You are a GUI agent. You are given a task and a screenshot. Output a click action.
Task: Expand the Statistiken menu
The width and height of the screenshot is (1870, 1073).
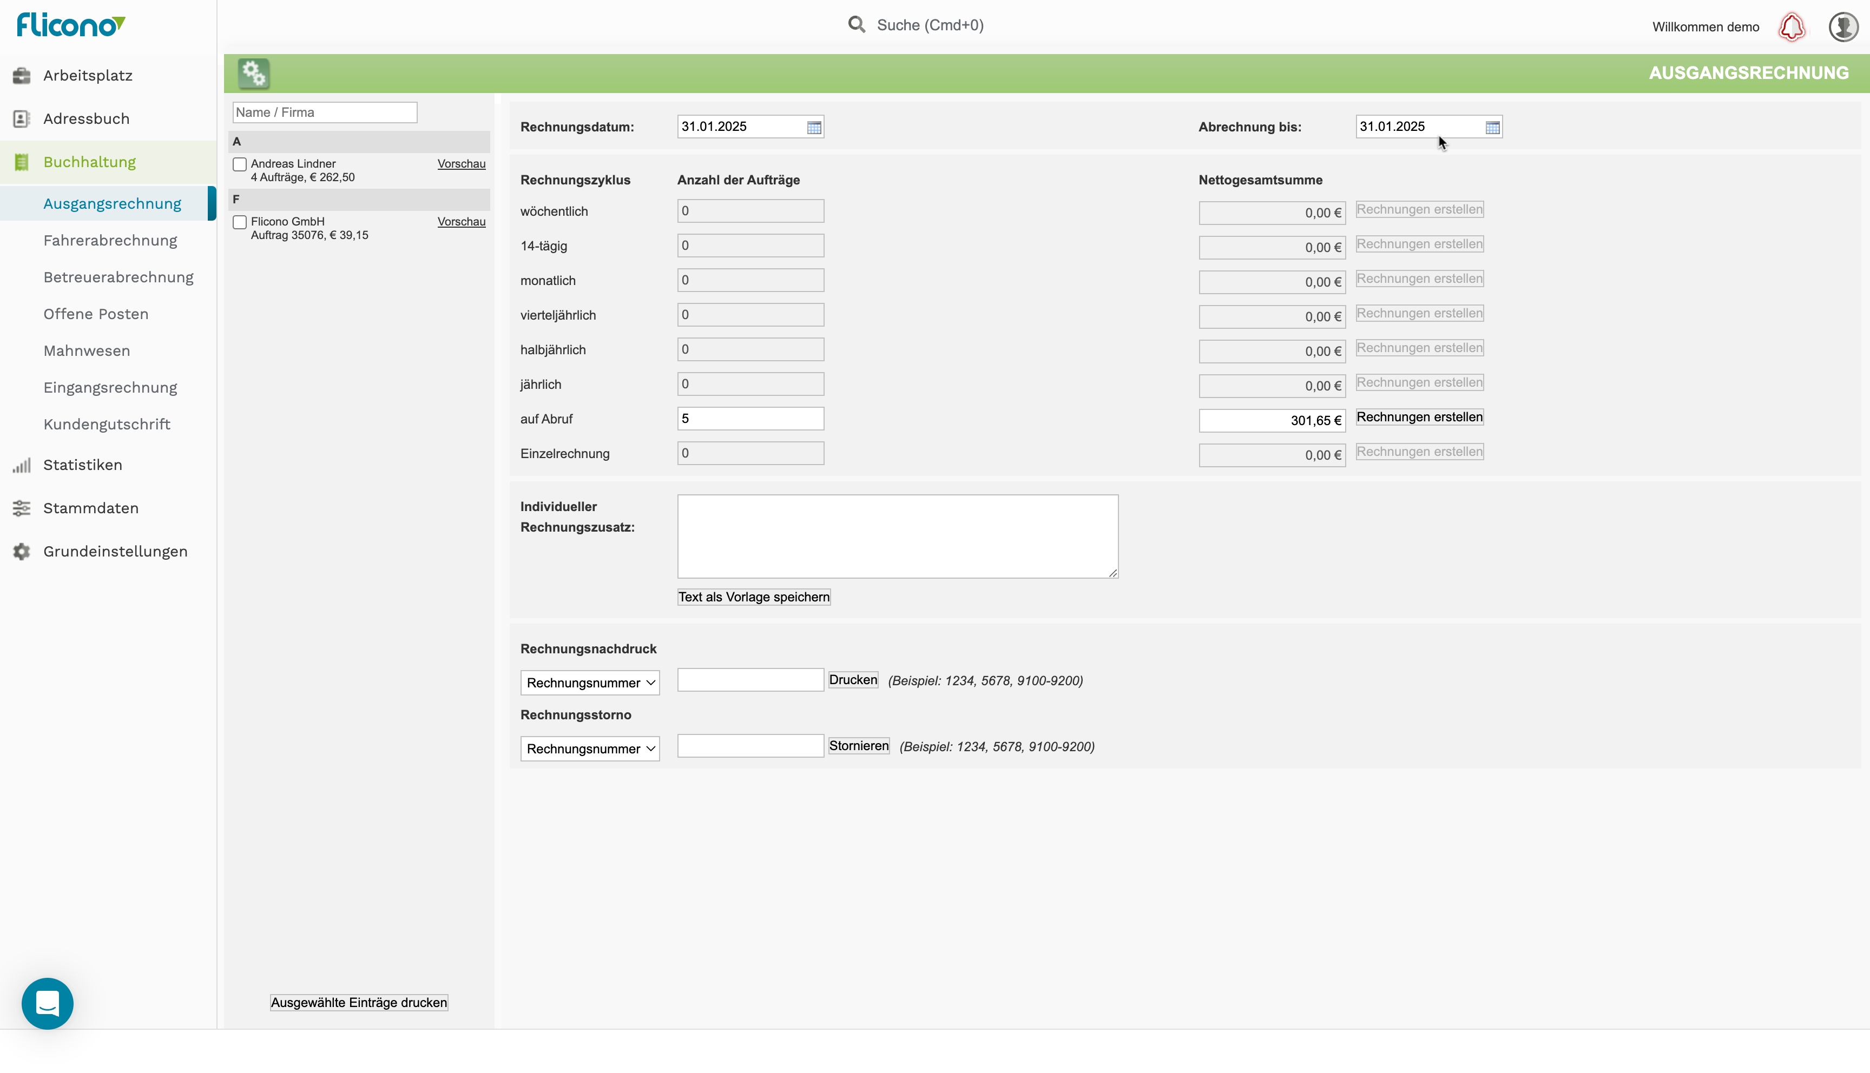pos(83,465)
